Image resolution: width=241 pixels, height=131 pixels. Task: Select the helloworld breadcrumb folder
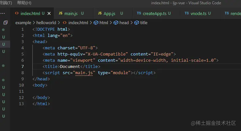pos(46,23)
